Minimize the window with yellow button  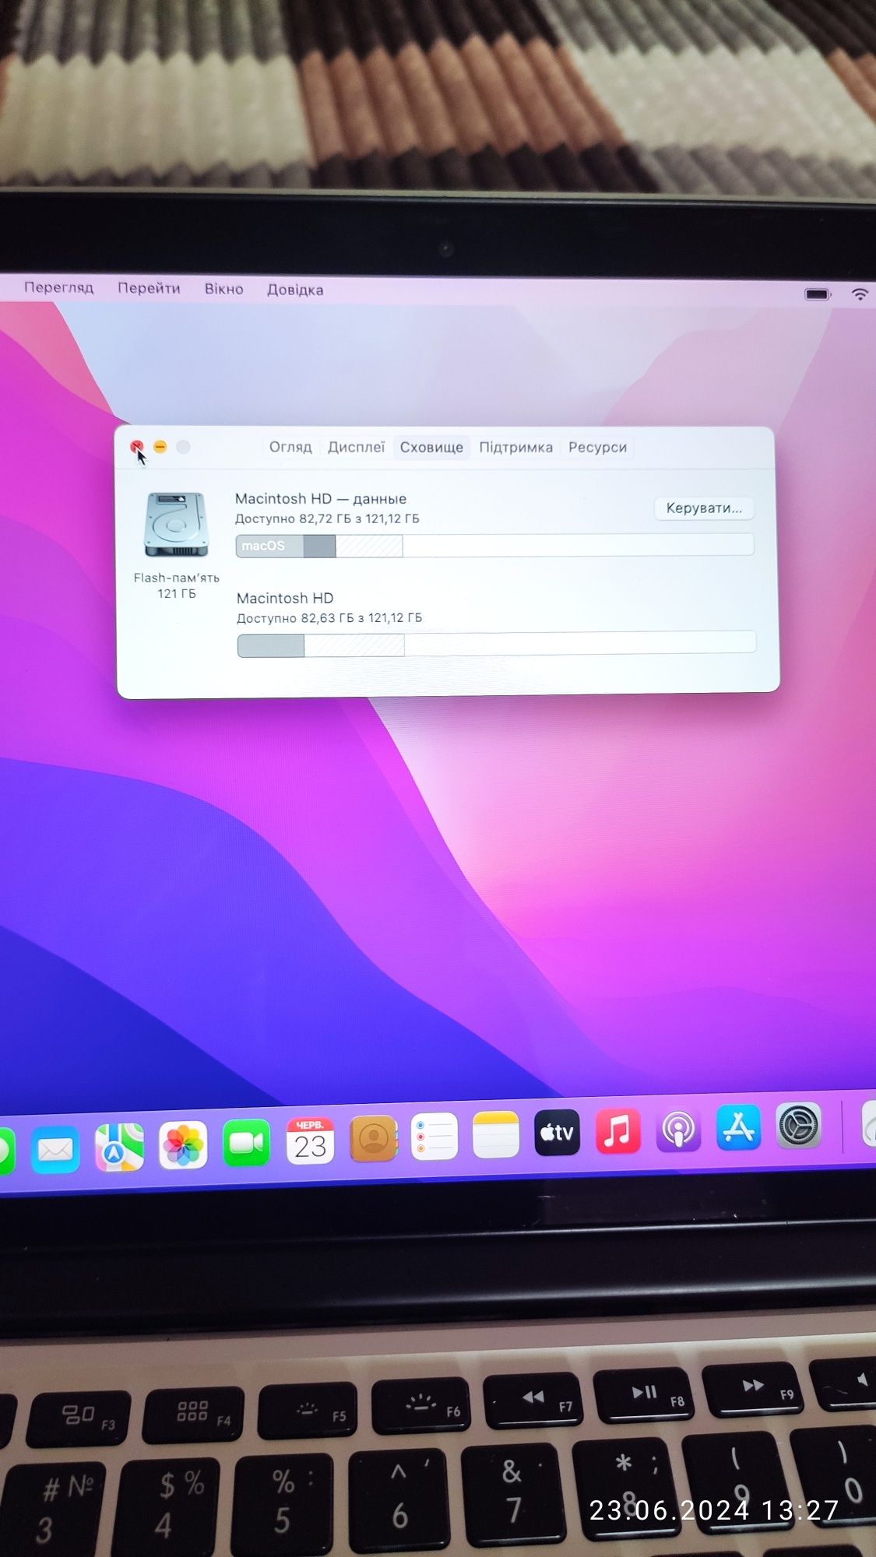pyautogui.click(x=160, y=446)
